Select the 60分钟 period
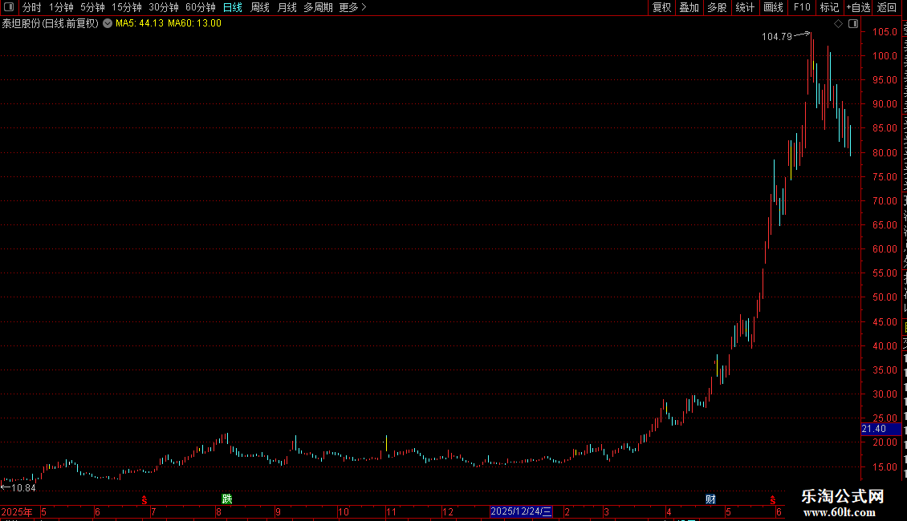The image size is (907, 521). [200, 7]
